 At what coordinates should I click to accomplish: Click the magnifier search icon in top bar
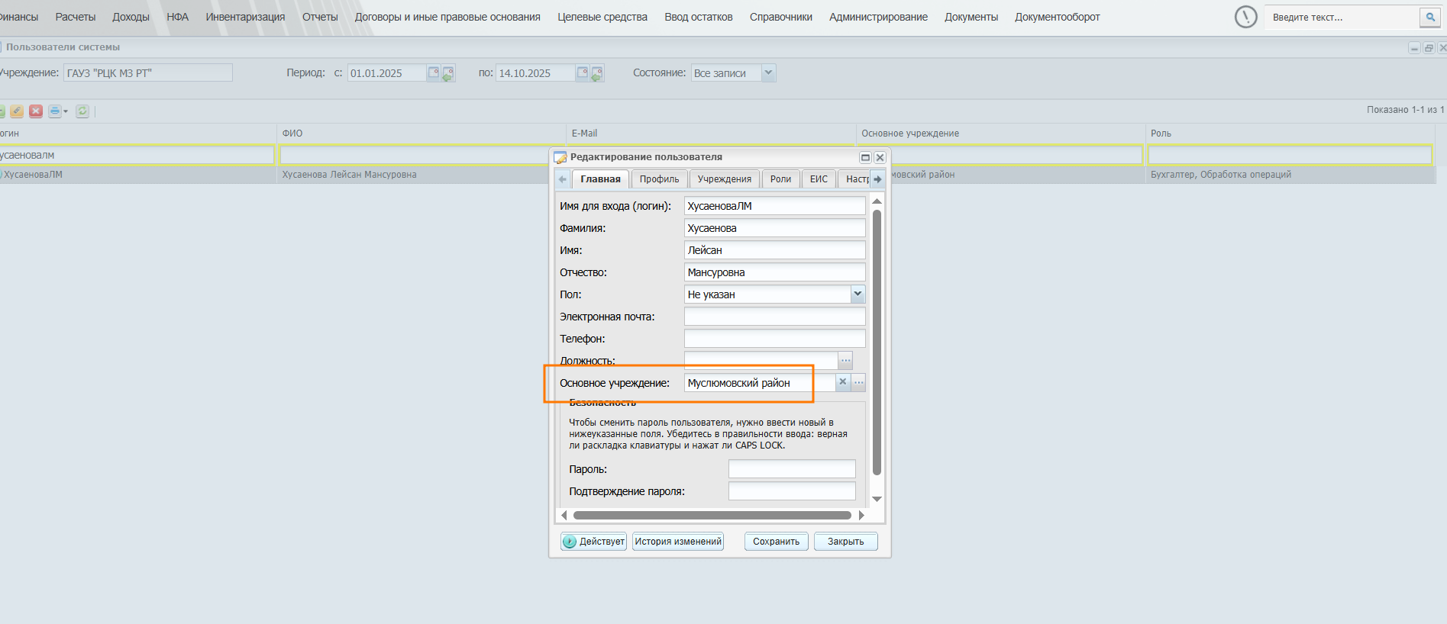(1430, 17)
